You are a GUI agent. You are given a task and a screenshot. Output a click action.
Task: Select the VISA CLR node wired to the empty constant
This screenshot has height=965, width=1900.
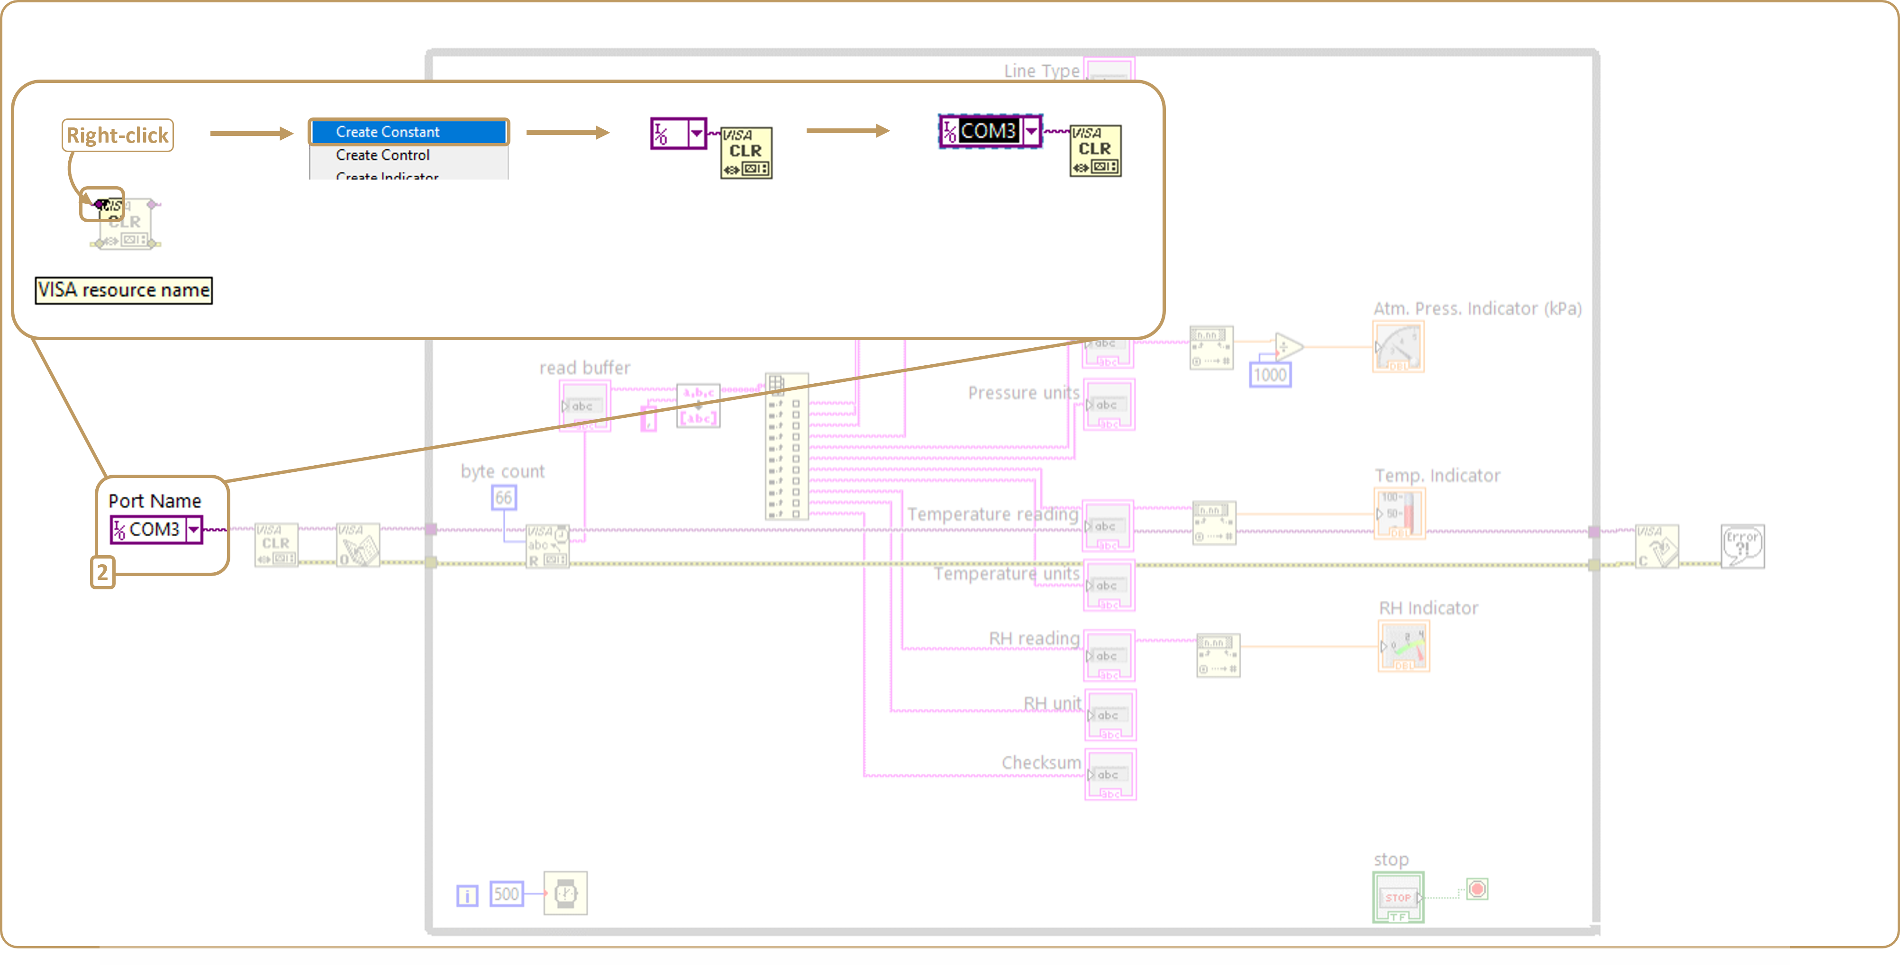pyautogui.click(x=746, y=153)
